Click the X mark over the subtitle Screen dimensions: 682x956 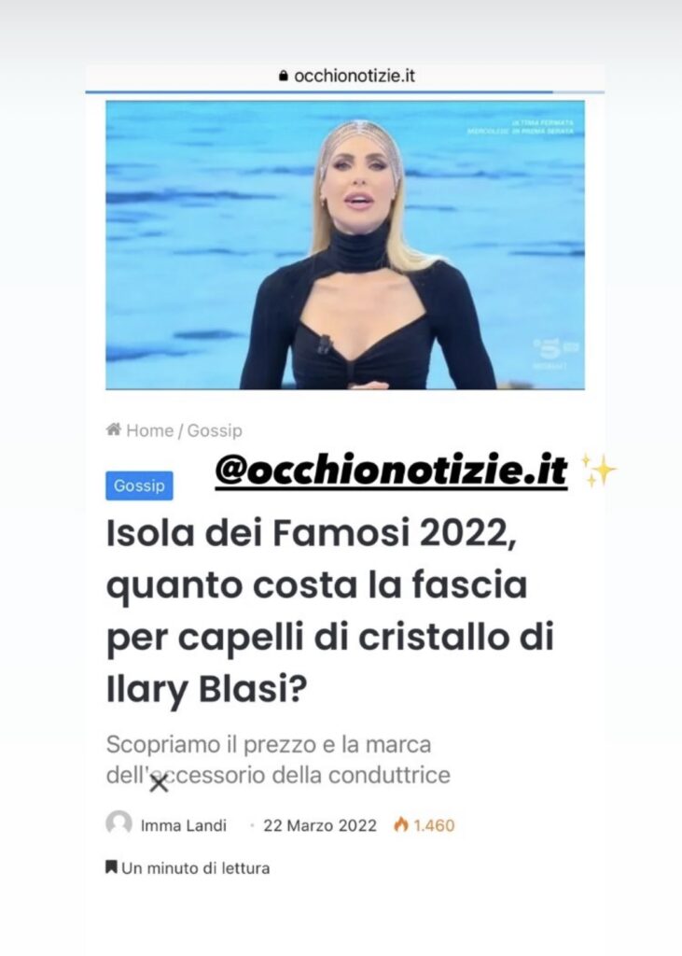(159, 783)
